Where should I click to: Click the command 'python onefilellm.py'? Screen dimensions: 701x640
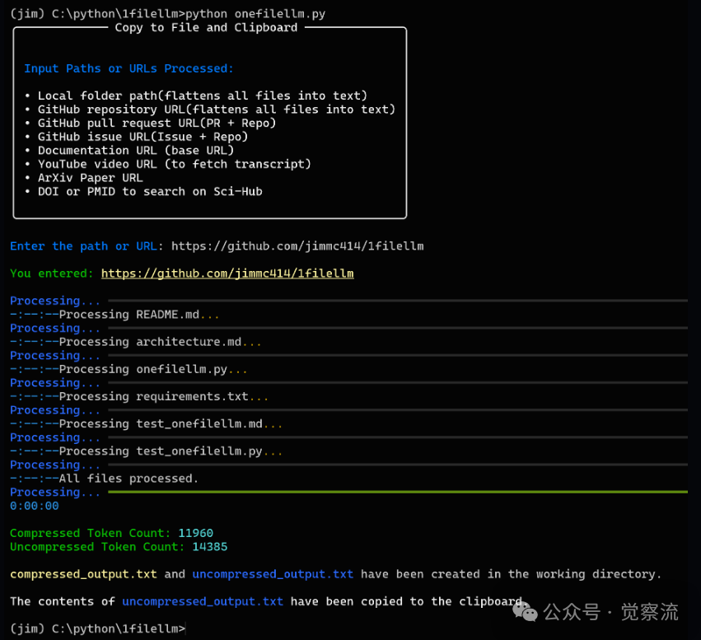[255, 14]
